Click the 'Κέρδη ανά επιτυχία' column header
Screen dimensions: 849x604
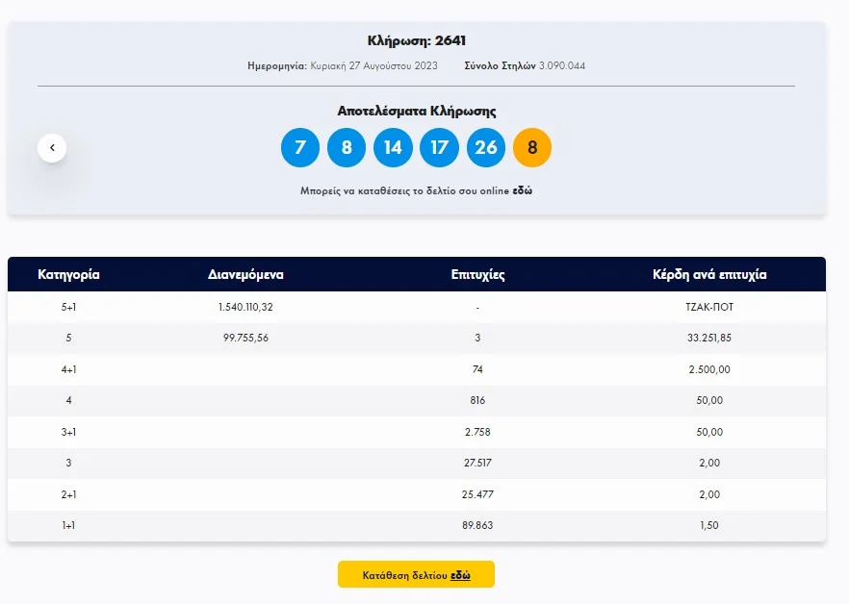(709, 275)
